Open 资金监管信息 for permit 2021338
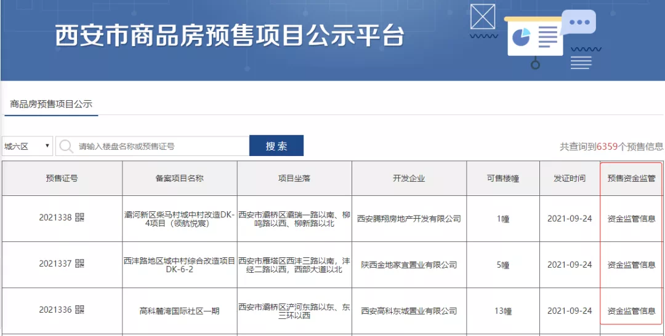The image size is (665, 336). pyautogui.click(x=631, y=218)
